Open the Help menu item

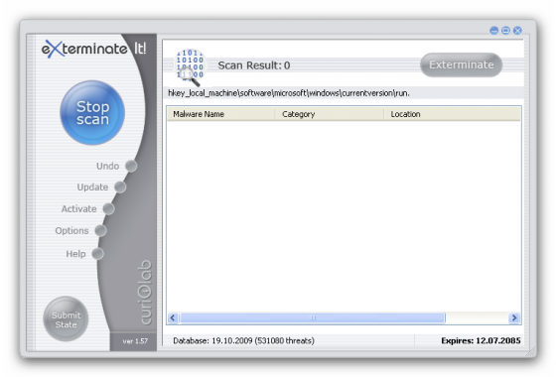[75, 254]
